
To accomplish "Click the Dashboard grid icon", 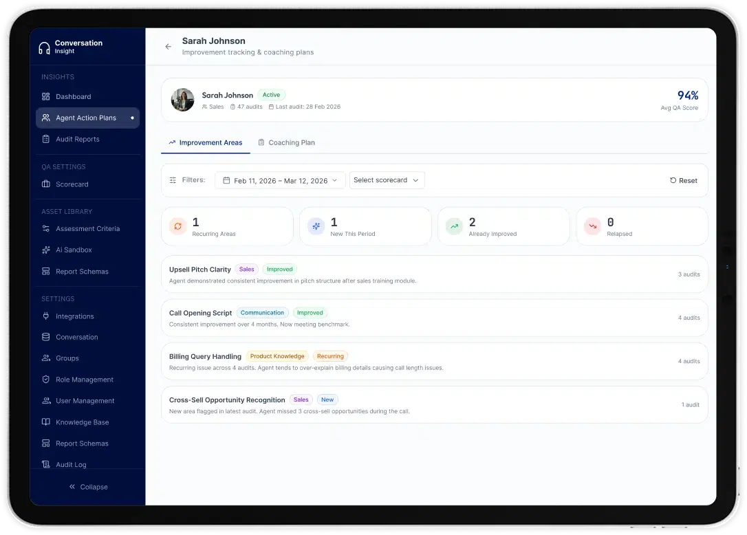I will (x=45, y=97).
